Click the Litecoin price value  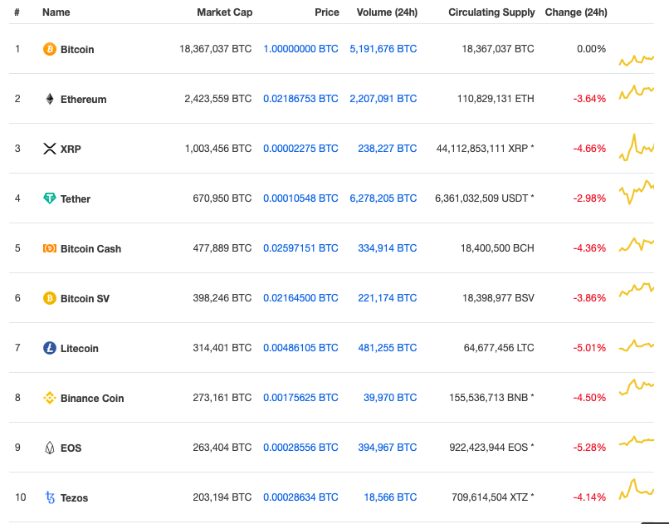point(300,347)
